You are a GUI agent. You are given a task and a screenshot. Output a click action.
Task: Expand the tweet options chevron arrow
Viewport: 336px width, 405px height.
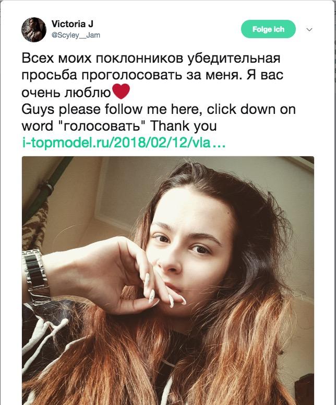pyautogui.click(x=309, y=30)
